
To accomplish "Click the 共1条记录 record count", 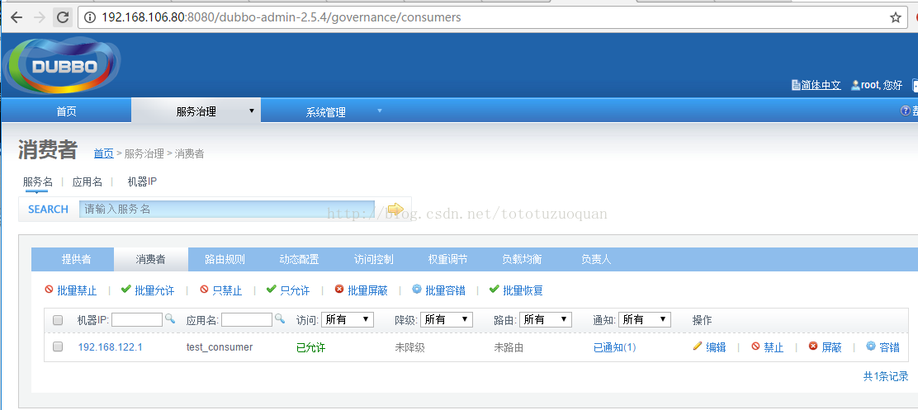I will tap(886, 376).
